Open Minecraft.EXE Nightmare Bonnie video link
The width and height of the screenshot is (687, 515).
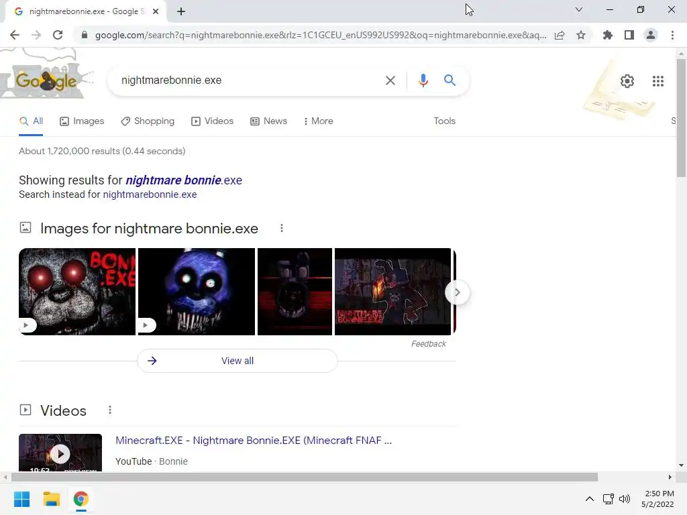pos(254,440)
